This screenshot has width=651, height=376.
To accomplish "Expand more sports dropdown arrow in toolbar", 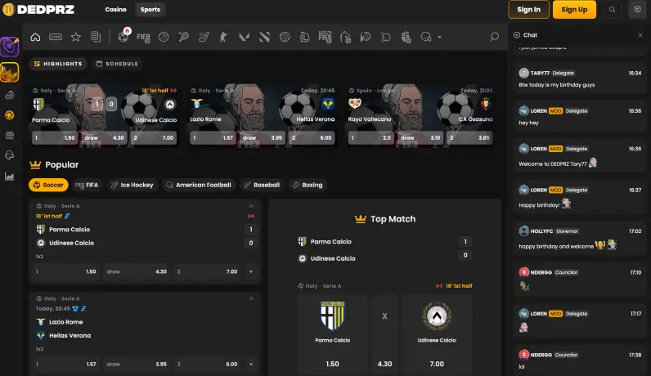I will click(439, 37).
